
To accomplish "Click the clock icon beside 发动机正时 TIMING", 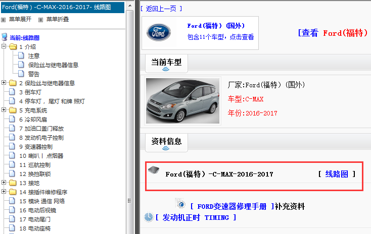I will (149, 217).
